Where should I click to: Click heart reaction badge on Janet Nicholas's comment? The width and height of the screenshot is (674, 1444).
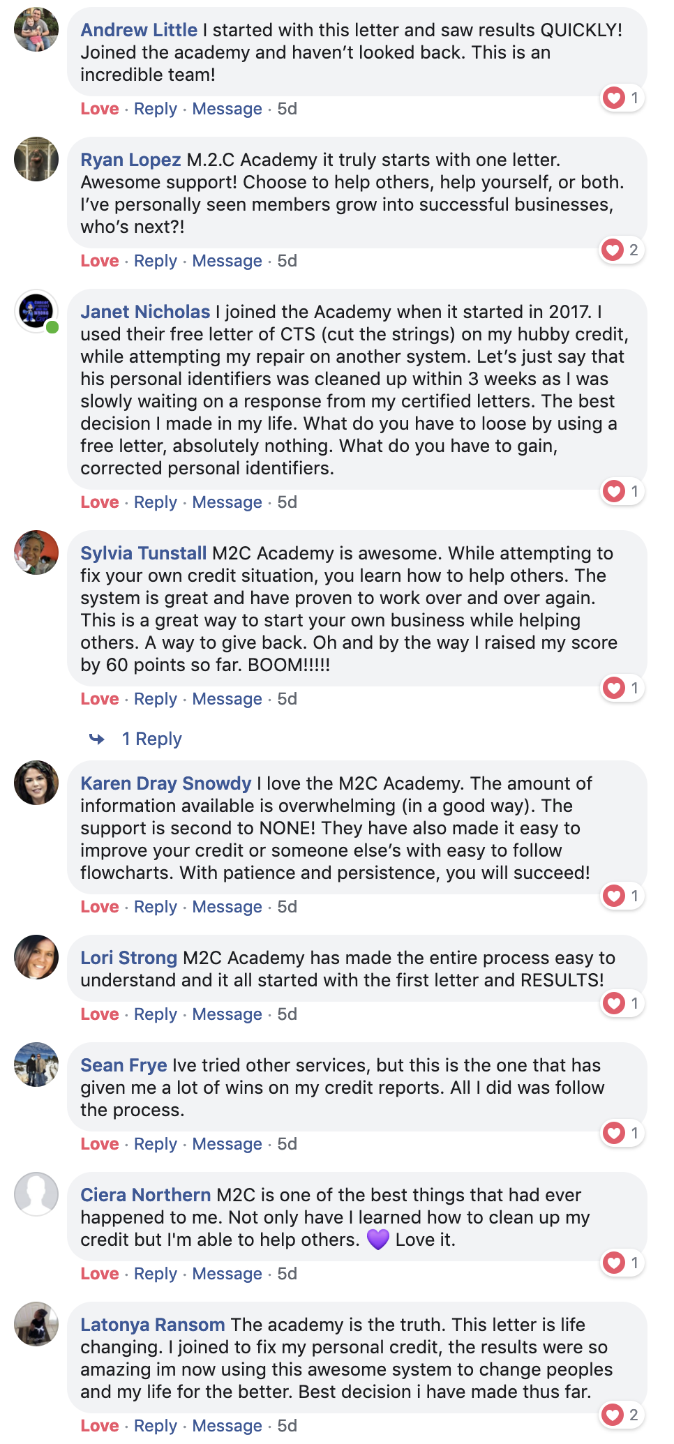621,491
